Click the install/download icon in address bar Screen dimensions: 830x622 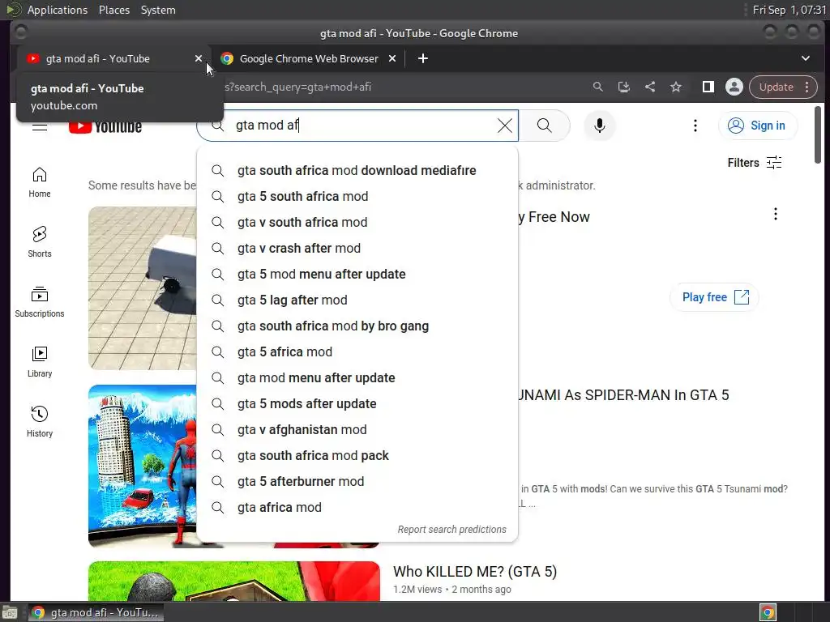coord(624,87)
